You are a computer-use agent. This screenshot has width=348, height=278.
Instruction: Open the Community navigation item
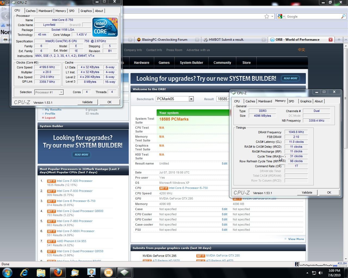(222, 63)
